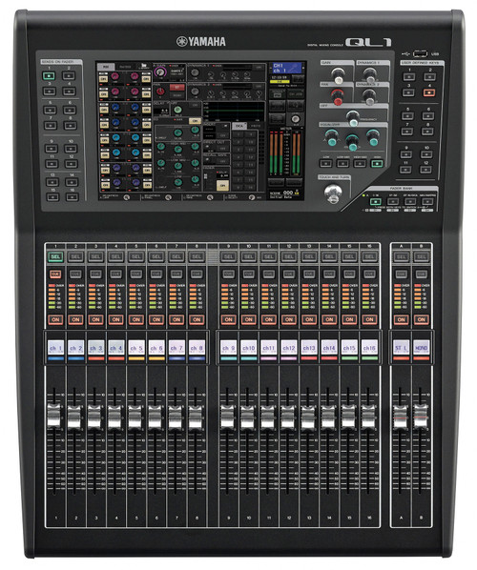Select the LOW MID equalizer band key
The image size is (477, 570).
pos(342,164)
